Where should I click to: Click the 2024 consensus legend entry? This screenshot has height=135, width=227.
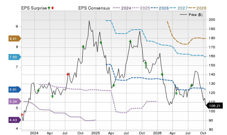tap(122, 8)
